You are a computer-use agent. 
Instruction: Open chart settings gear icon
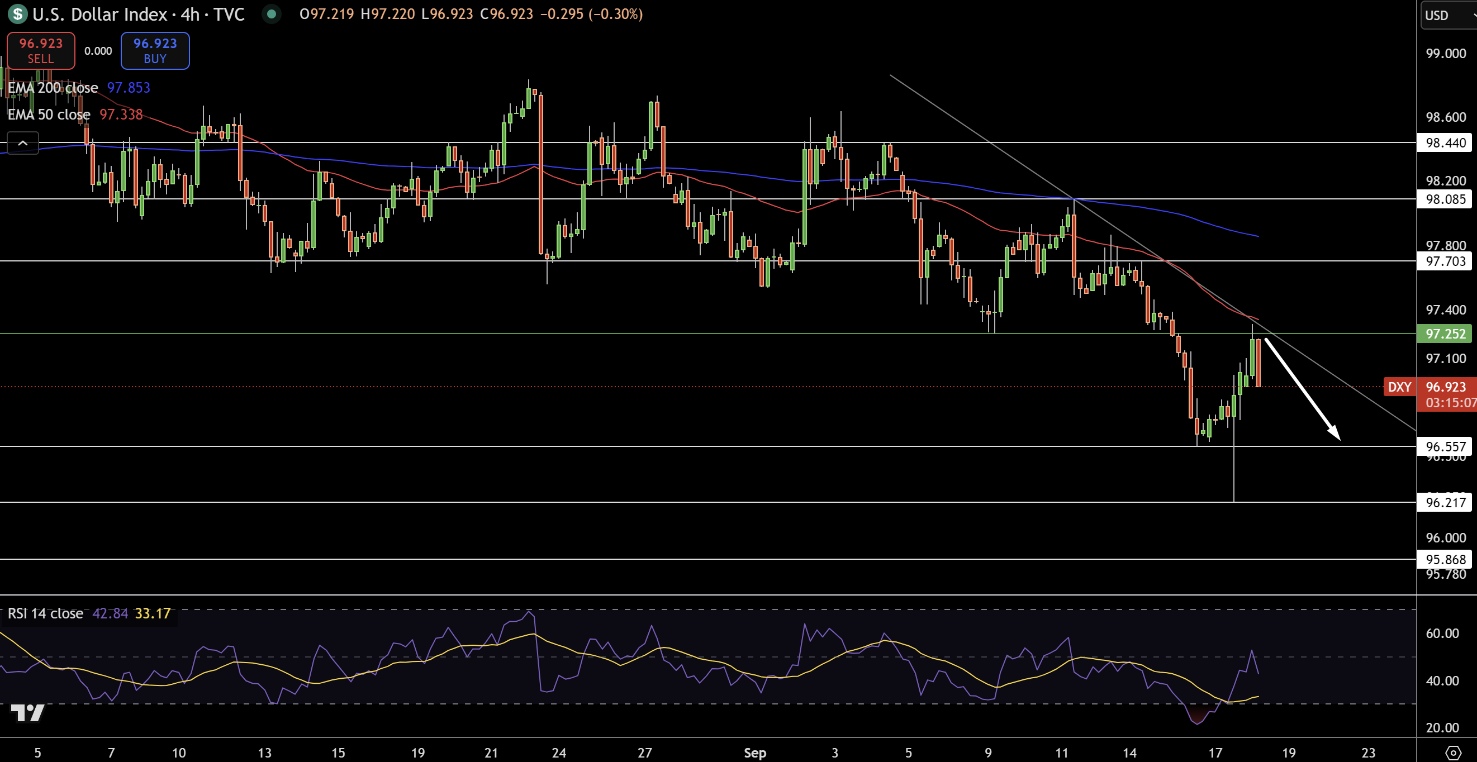pos(1454,753)
